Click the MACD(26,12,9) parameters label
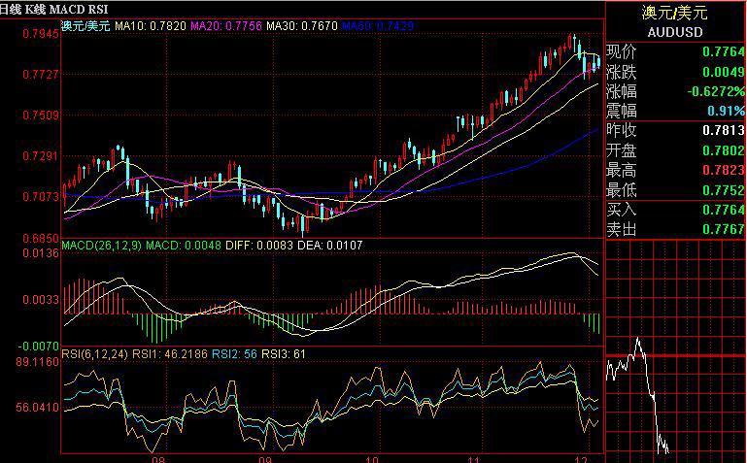Image resolution: width=747 pixels, height=463 pixels. tap(102, 246)
